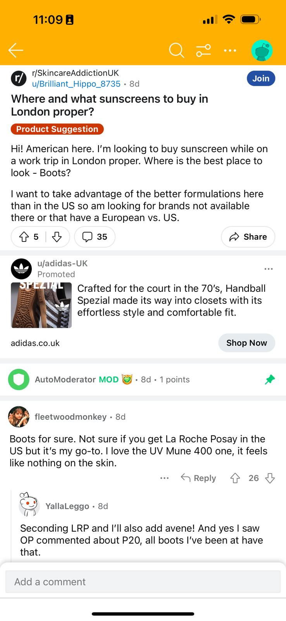The height and width of the screenshot is (621, 286).
Task: Open the Adidas Spezial shoe thumbnail
Action: click(x=41, y=305)
